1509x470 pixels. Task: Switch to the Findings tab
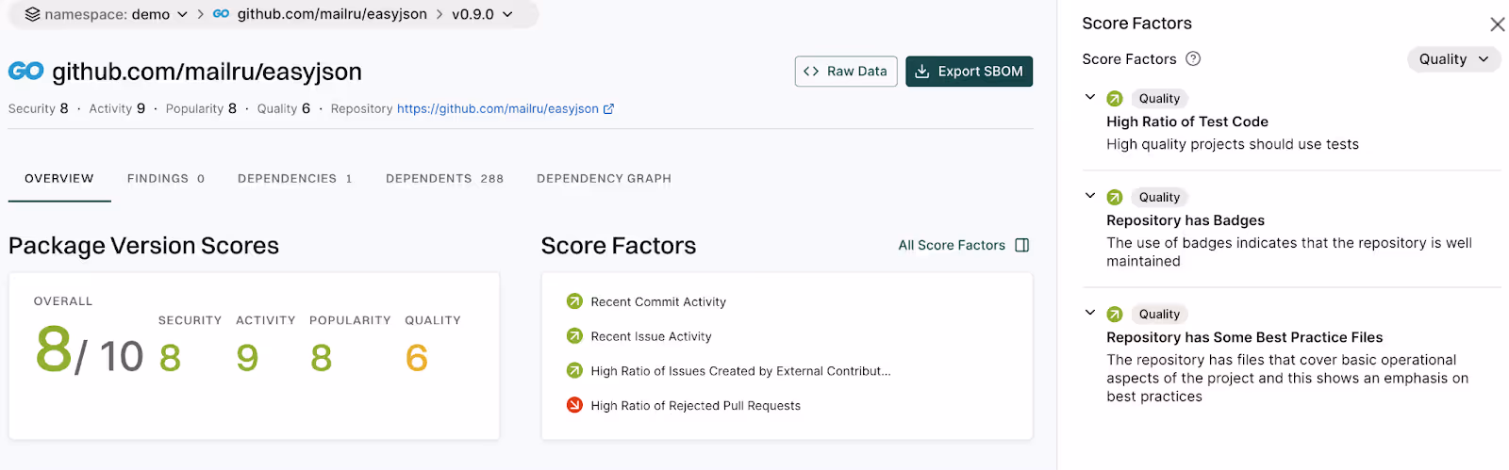point(166,178)
